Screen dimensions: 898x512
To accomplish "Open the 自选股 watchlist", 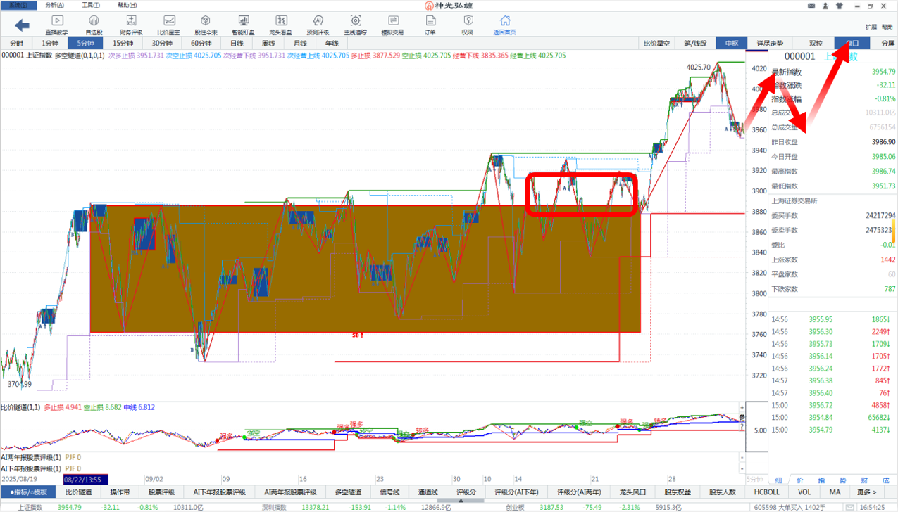I will tap(94, 25).
